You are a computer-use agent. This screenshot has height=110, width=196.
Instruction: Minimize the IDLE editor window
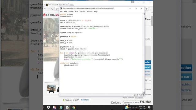[130, 8]
